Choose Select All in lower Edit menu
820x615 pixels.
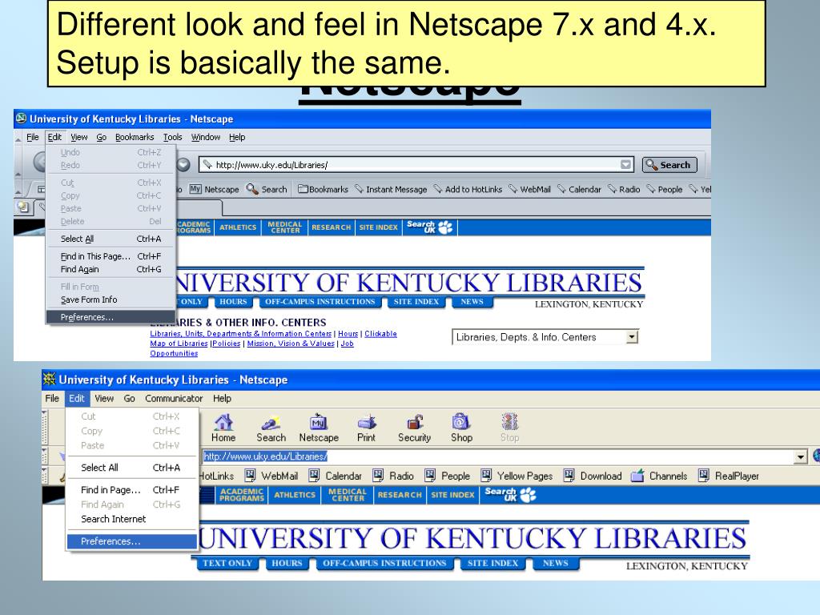click(x=132, y=468)
